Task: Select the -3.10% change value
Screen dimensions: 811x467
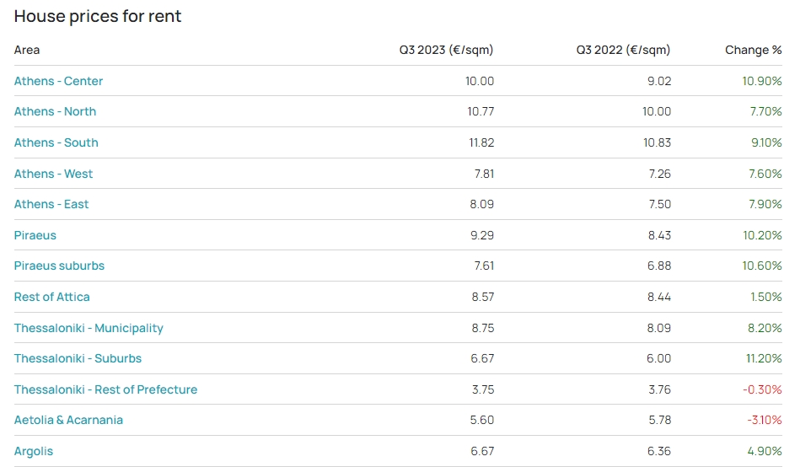Action: click(x=765, y=420)
